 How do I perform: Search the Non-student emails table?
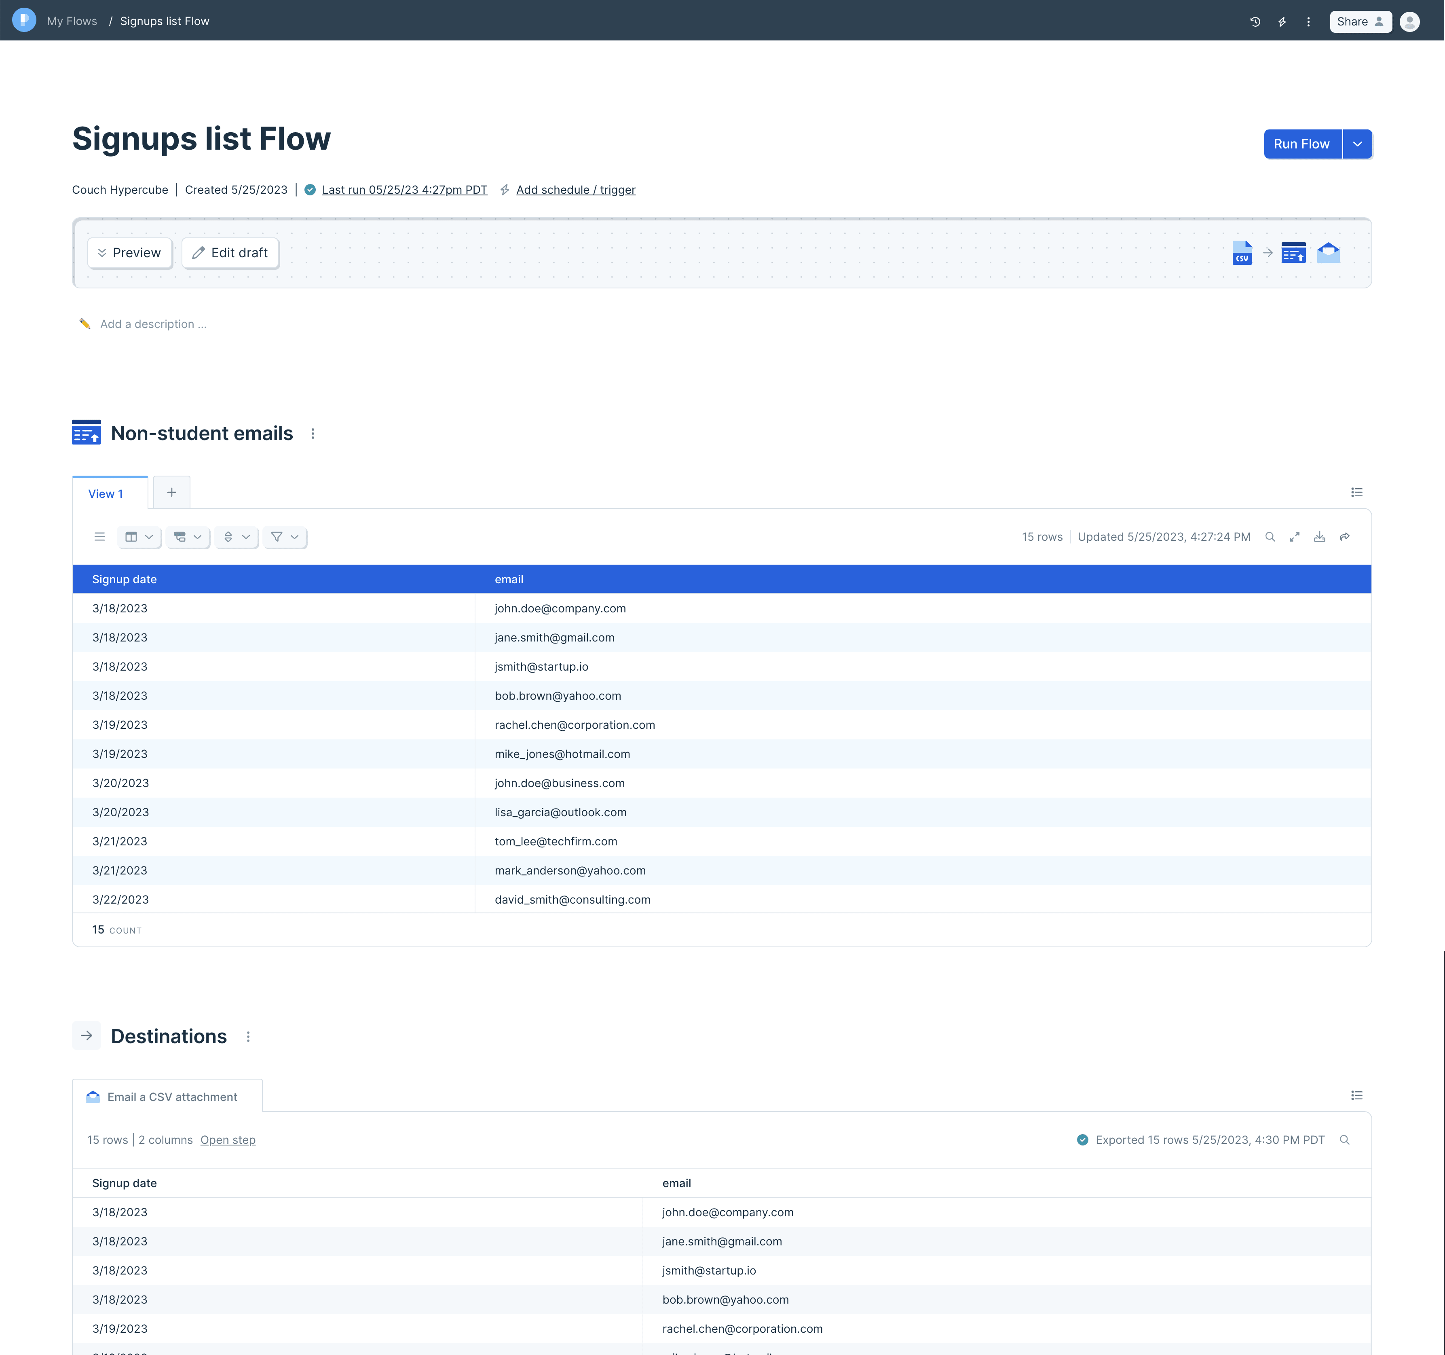(x=1270, y=537)
